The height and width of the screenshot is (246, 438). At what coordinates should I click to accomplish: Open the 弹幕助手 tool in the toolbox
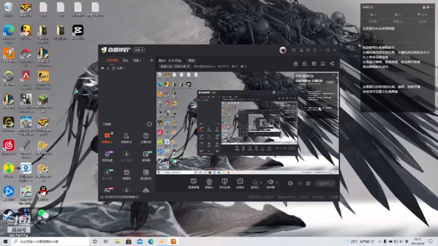coord(107,138)
